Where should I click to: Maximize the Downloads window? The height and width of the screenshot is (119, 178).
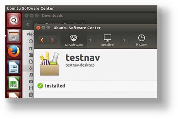36,15
